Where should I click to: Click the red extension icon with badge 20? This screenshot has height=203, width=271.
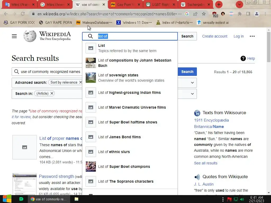point(215,14)
